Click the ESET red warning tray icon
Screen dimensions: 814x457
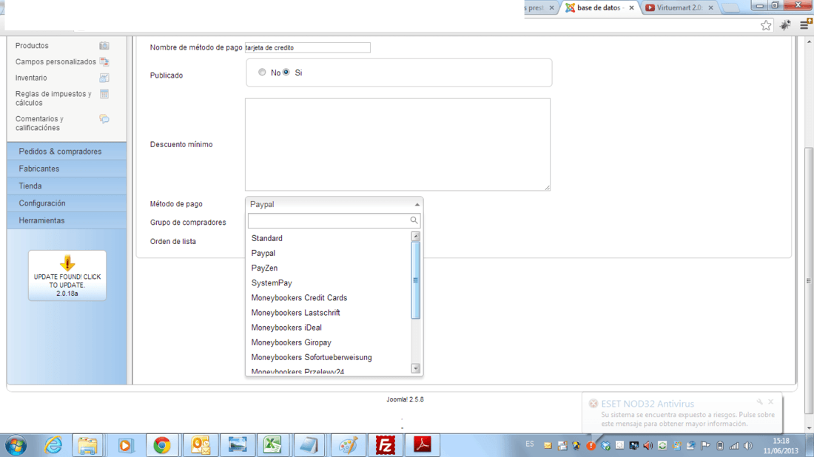coord(591,445)
